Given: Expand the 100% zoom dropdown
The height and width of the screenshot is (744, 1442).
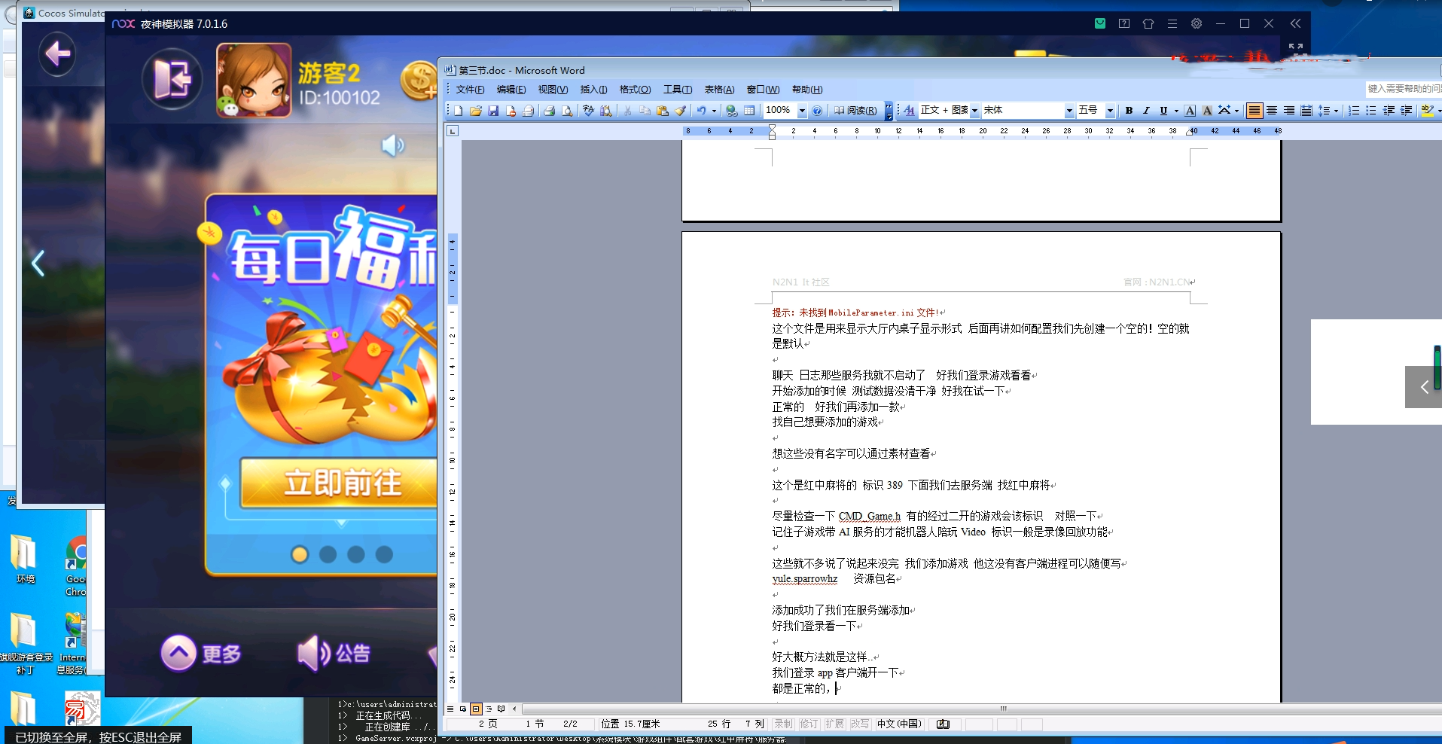Looking at the screenshot, I should (802, 111).
